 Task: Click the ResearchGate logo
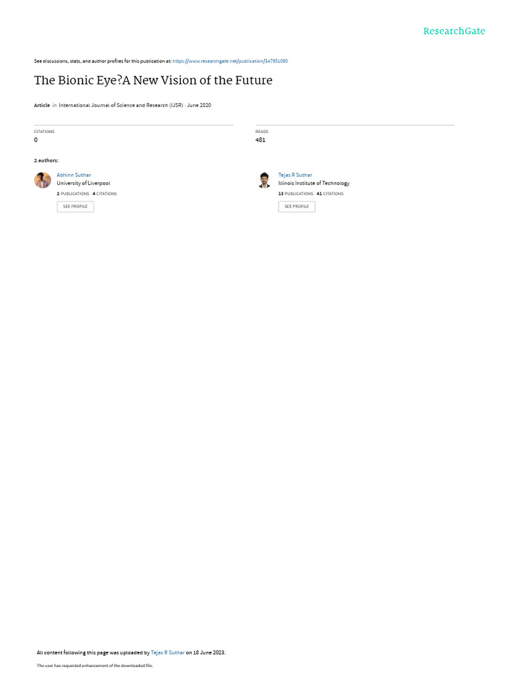pyautogui.click(x=454, y=31)
